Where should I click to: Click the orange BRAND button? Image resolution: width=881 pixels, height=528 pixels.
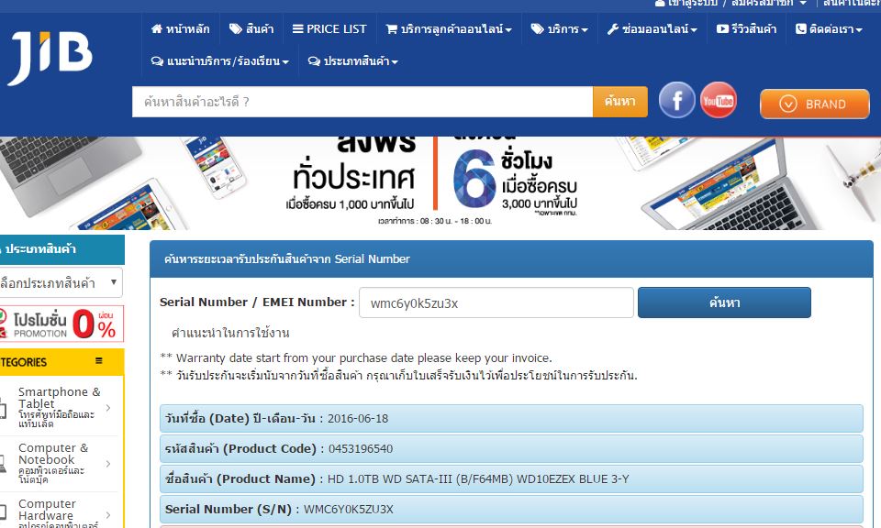[814, 104]
